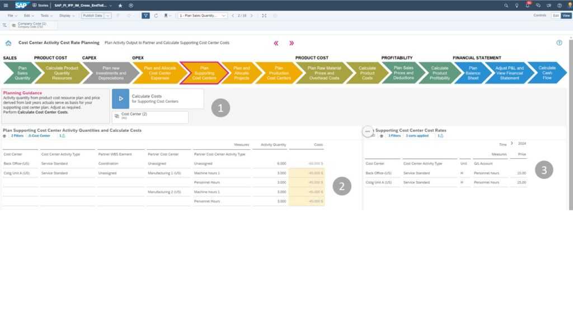Expand the page selector dropdown
Image resolution: width=573 pixels, height=322 pixels.
coord(224,16)
